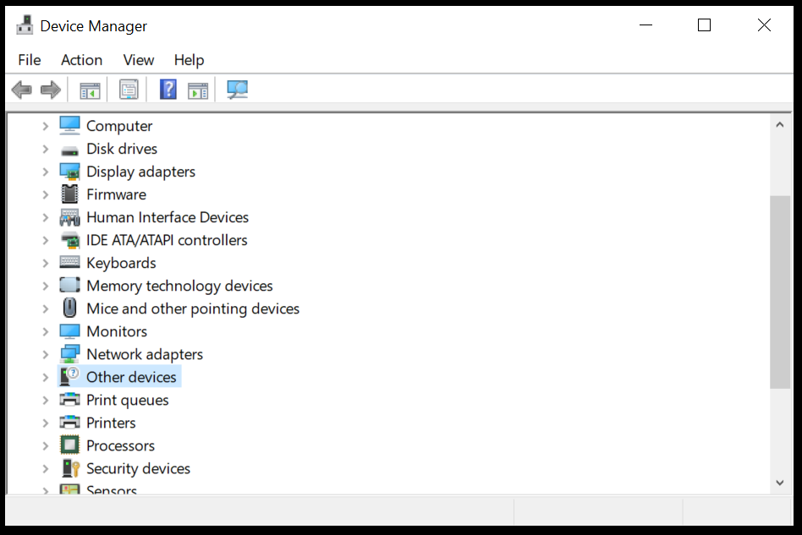Expand the Display adapters node
Screen dimensions: 802x535
[x=46, y=172]
